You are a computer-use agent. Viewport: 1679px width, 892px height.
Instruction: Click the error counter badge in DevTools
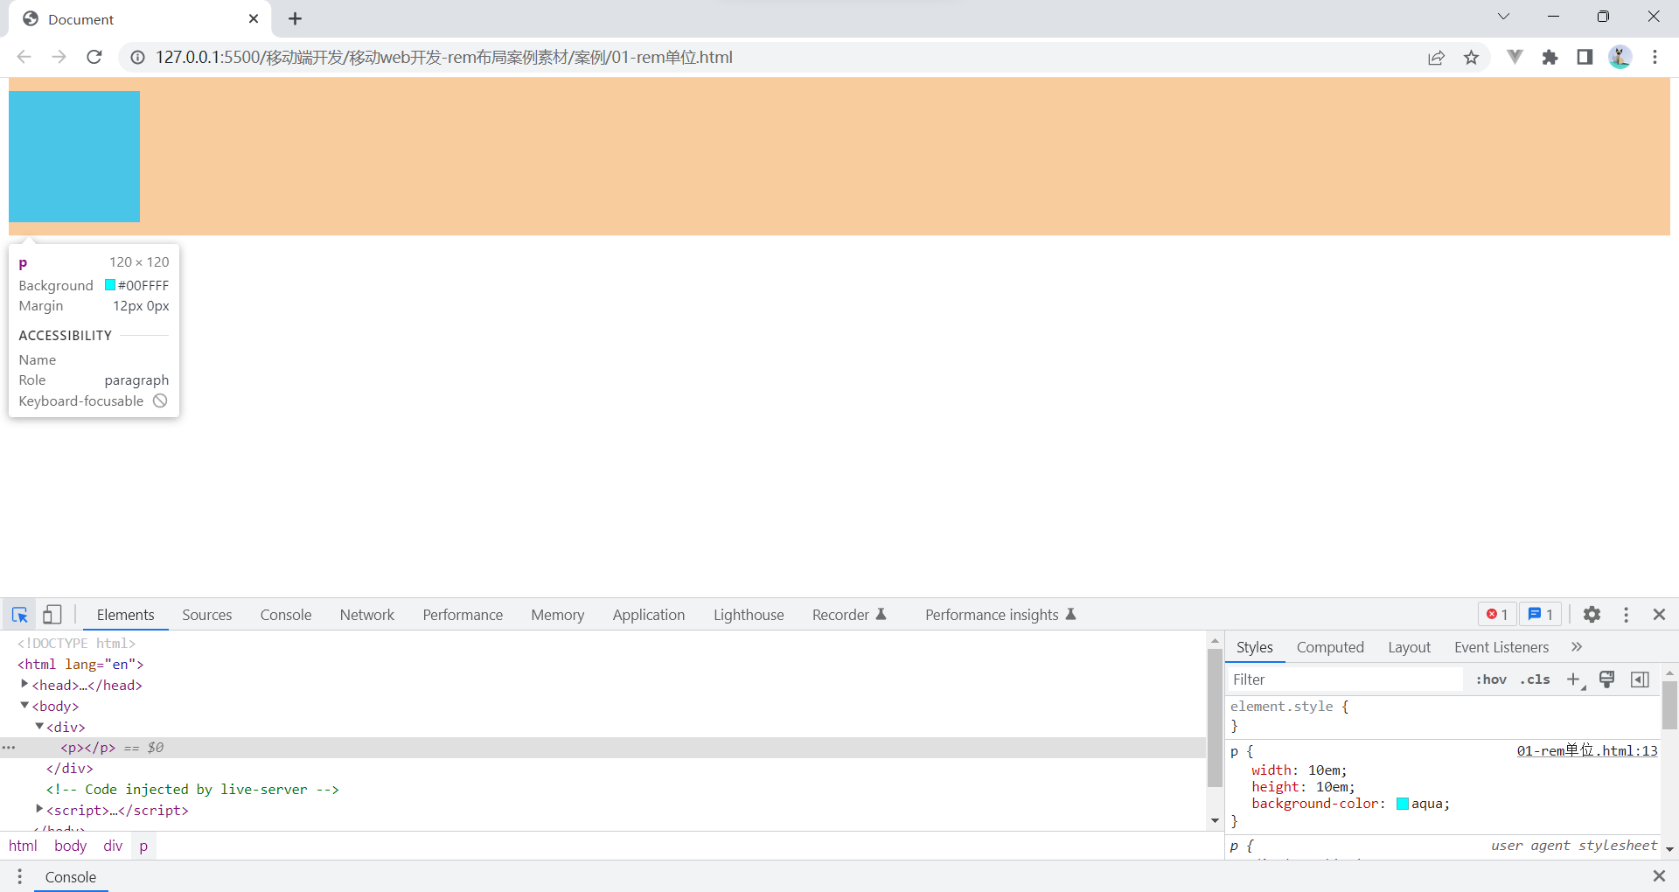click(1495, 614)
